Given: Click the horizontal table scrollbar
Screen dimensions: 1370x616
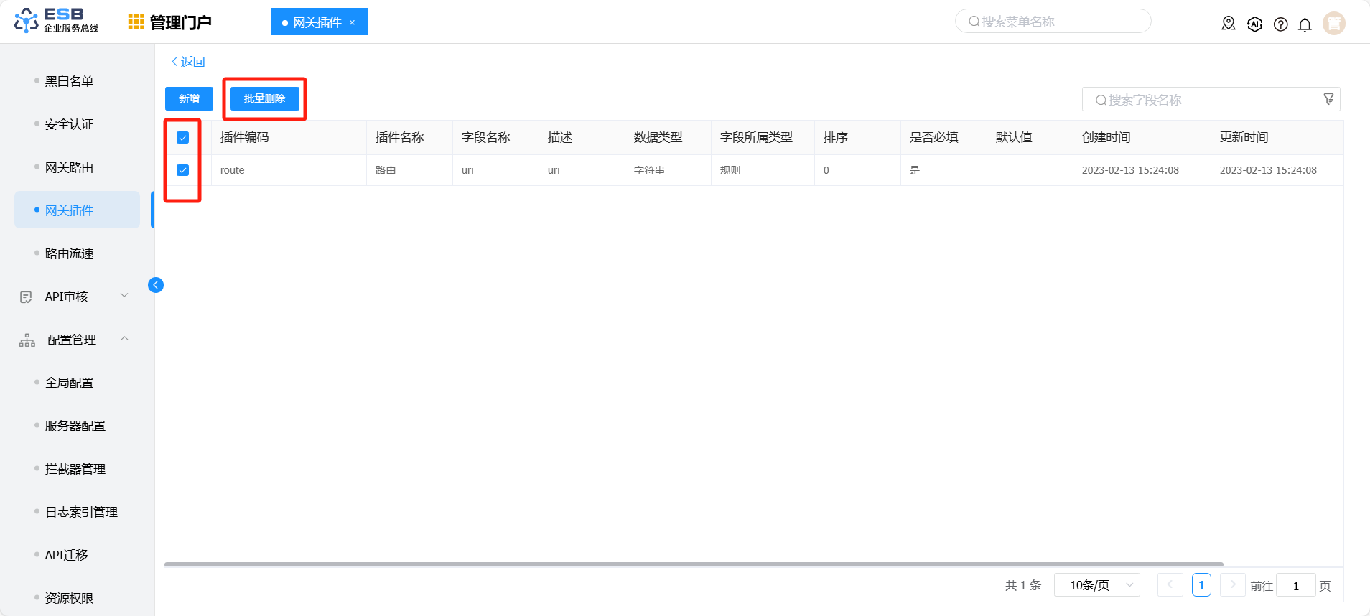Looking at the screenshot, I should pyautogui.click(x=693, y=564).
